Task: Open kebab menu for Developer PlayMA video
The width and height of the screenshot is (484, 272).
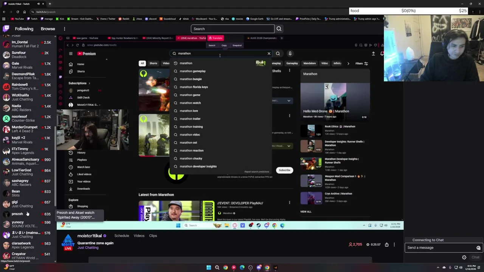Action: pos(289,203)
